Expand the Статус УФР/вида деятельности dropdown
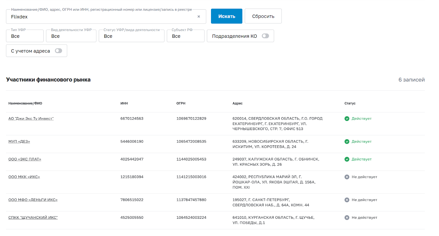 131,36
